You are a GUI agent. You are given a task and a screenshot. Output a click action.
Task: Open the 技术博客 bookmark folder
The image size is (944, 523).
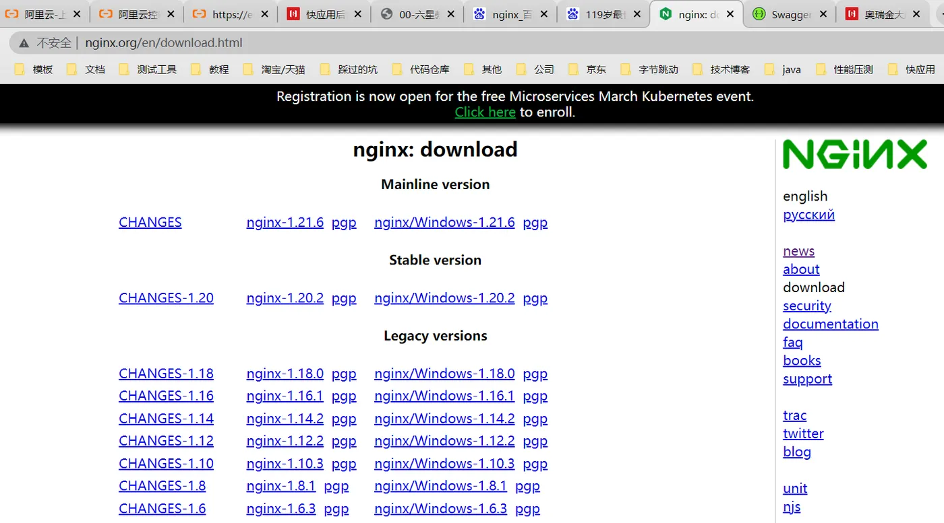(721, 69)
